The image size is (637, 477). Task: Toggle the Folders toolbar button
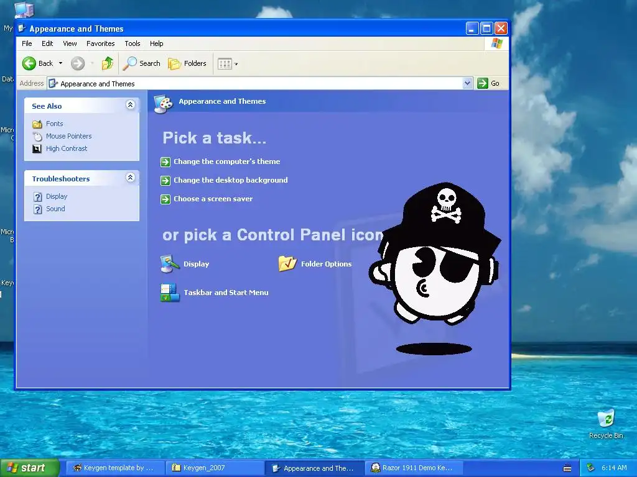[x=187, y=63]
